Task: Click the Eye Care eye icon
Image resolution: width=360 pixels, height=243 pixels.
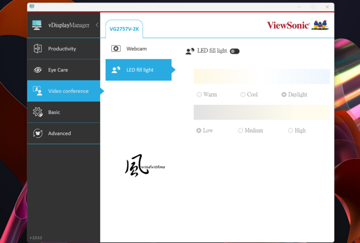Action: (38, 70)
